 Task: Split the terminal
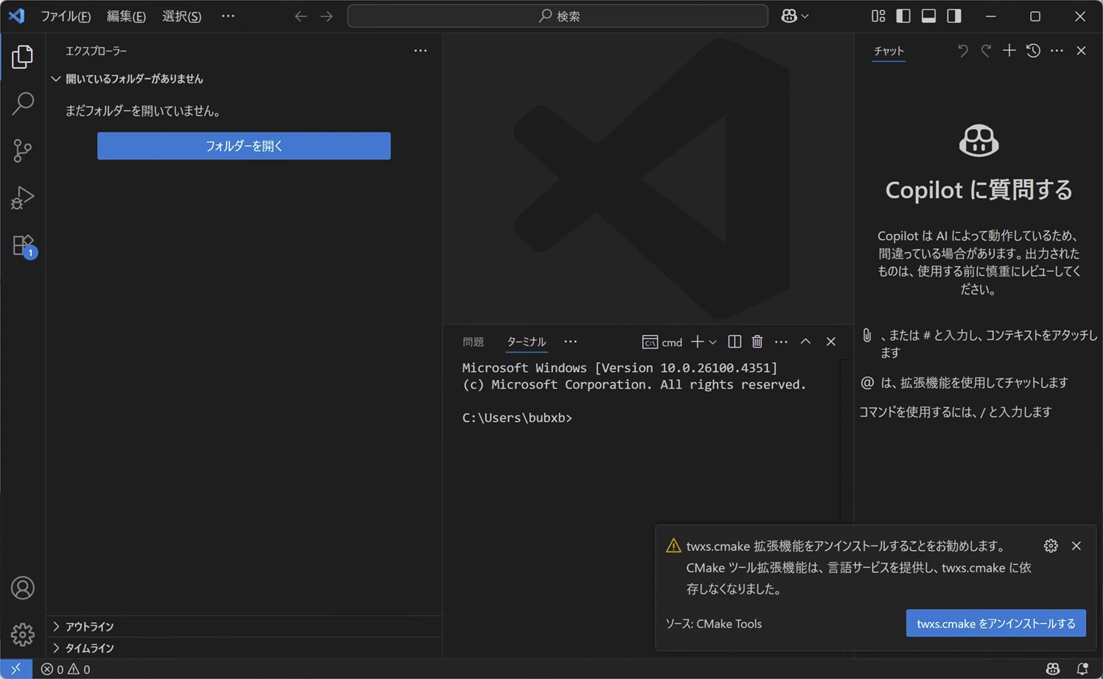tap(734, 342)
